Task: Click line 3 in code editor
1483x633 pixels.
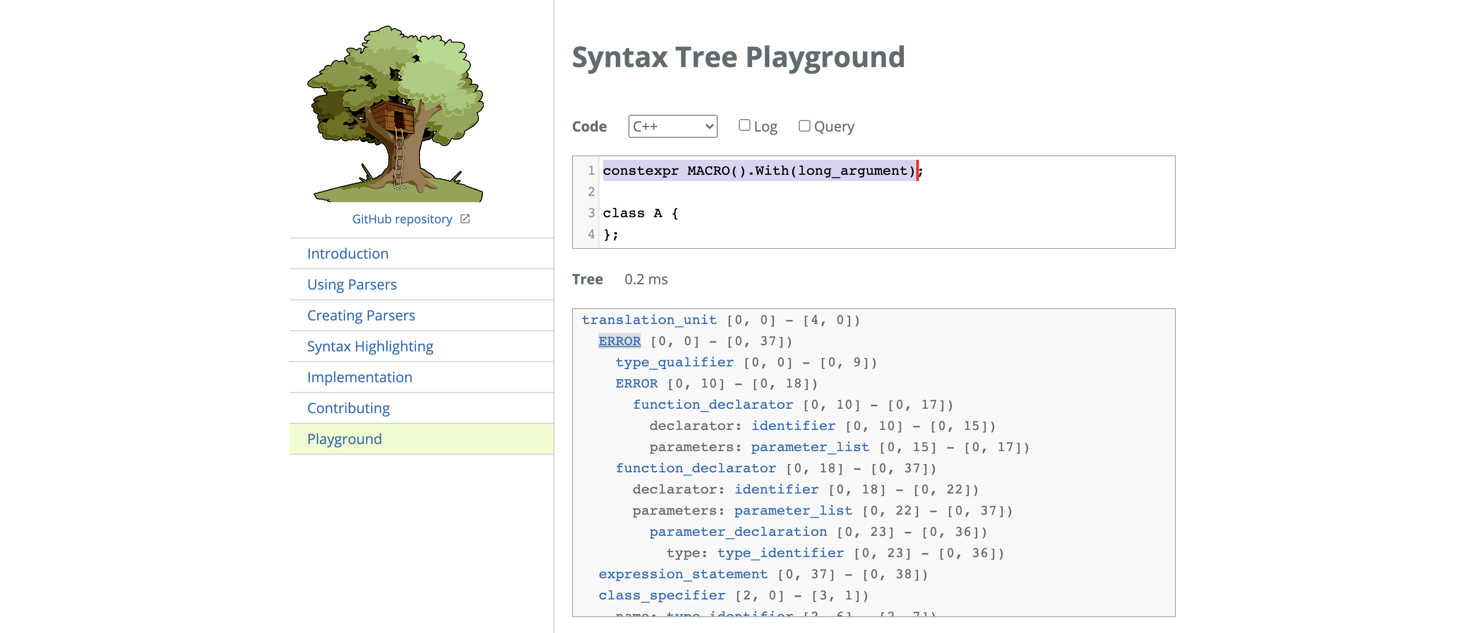Action: tap(640, 213)
